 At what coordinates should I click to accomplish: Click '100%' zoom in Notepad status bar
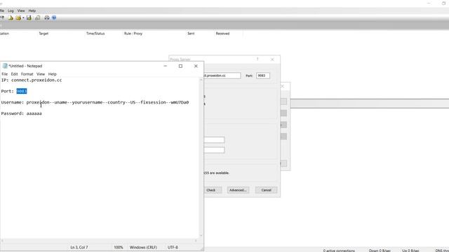119,247
